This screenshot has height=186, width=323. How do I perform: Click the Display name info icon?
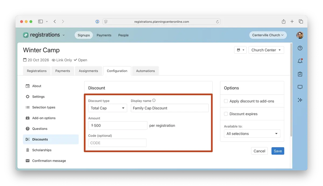pos(154,100)
